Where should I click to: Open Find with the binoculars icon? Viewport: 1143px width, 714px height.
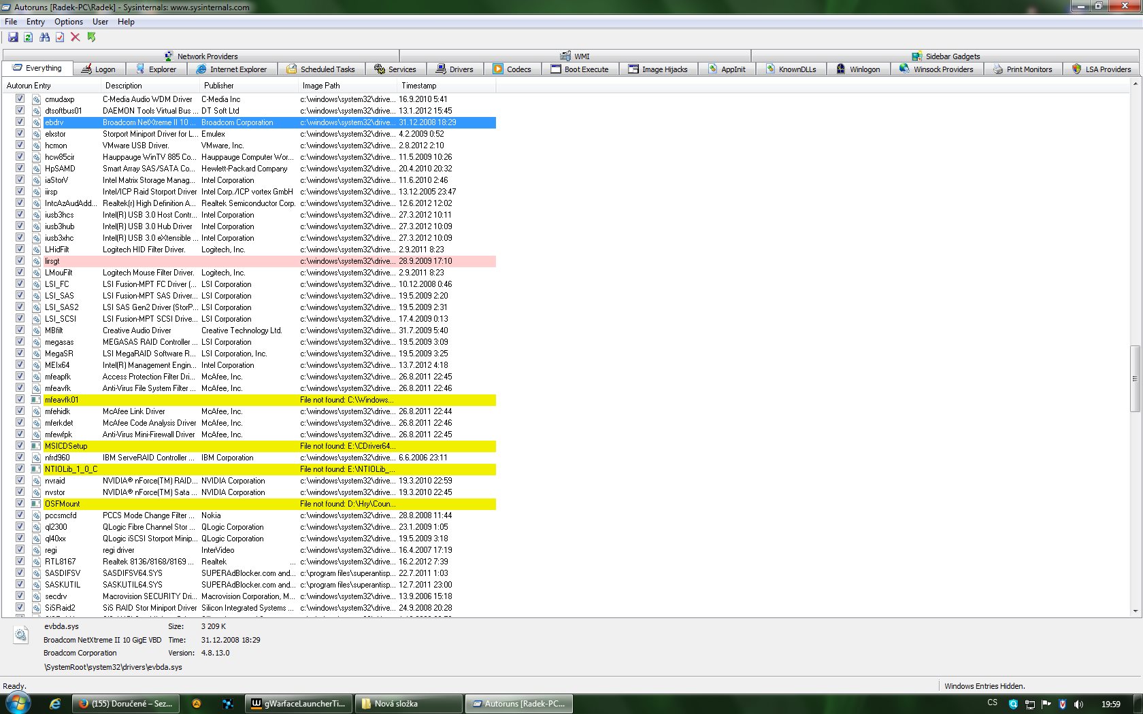(44, 37)
